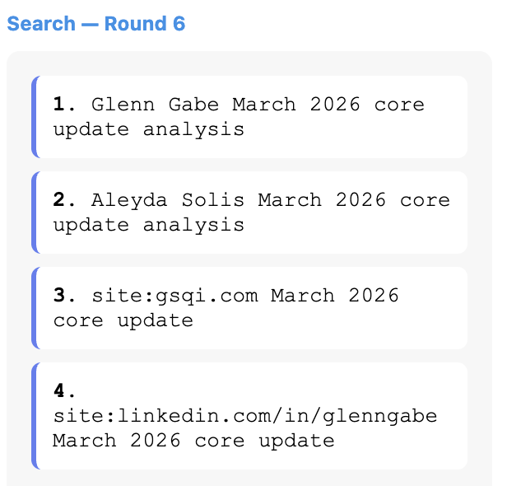Click the blue accent bar of the LinkedIn card

[x=35, y=416]
